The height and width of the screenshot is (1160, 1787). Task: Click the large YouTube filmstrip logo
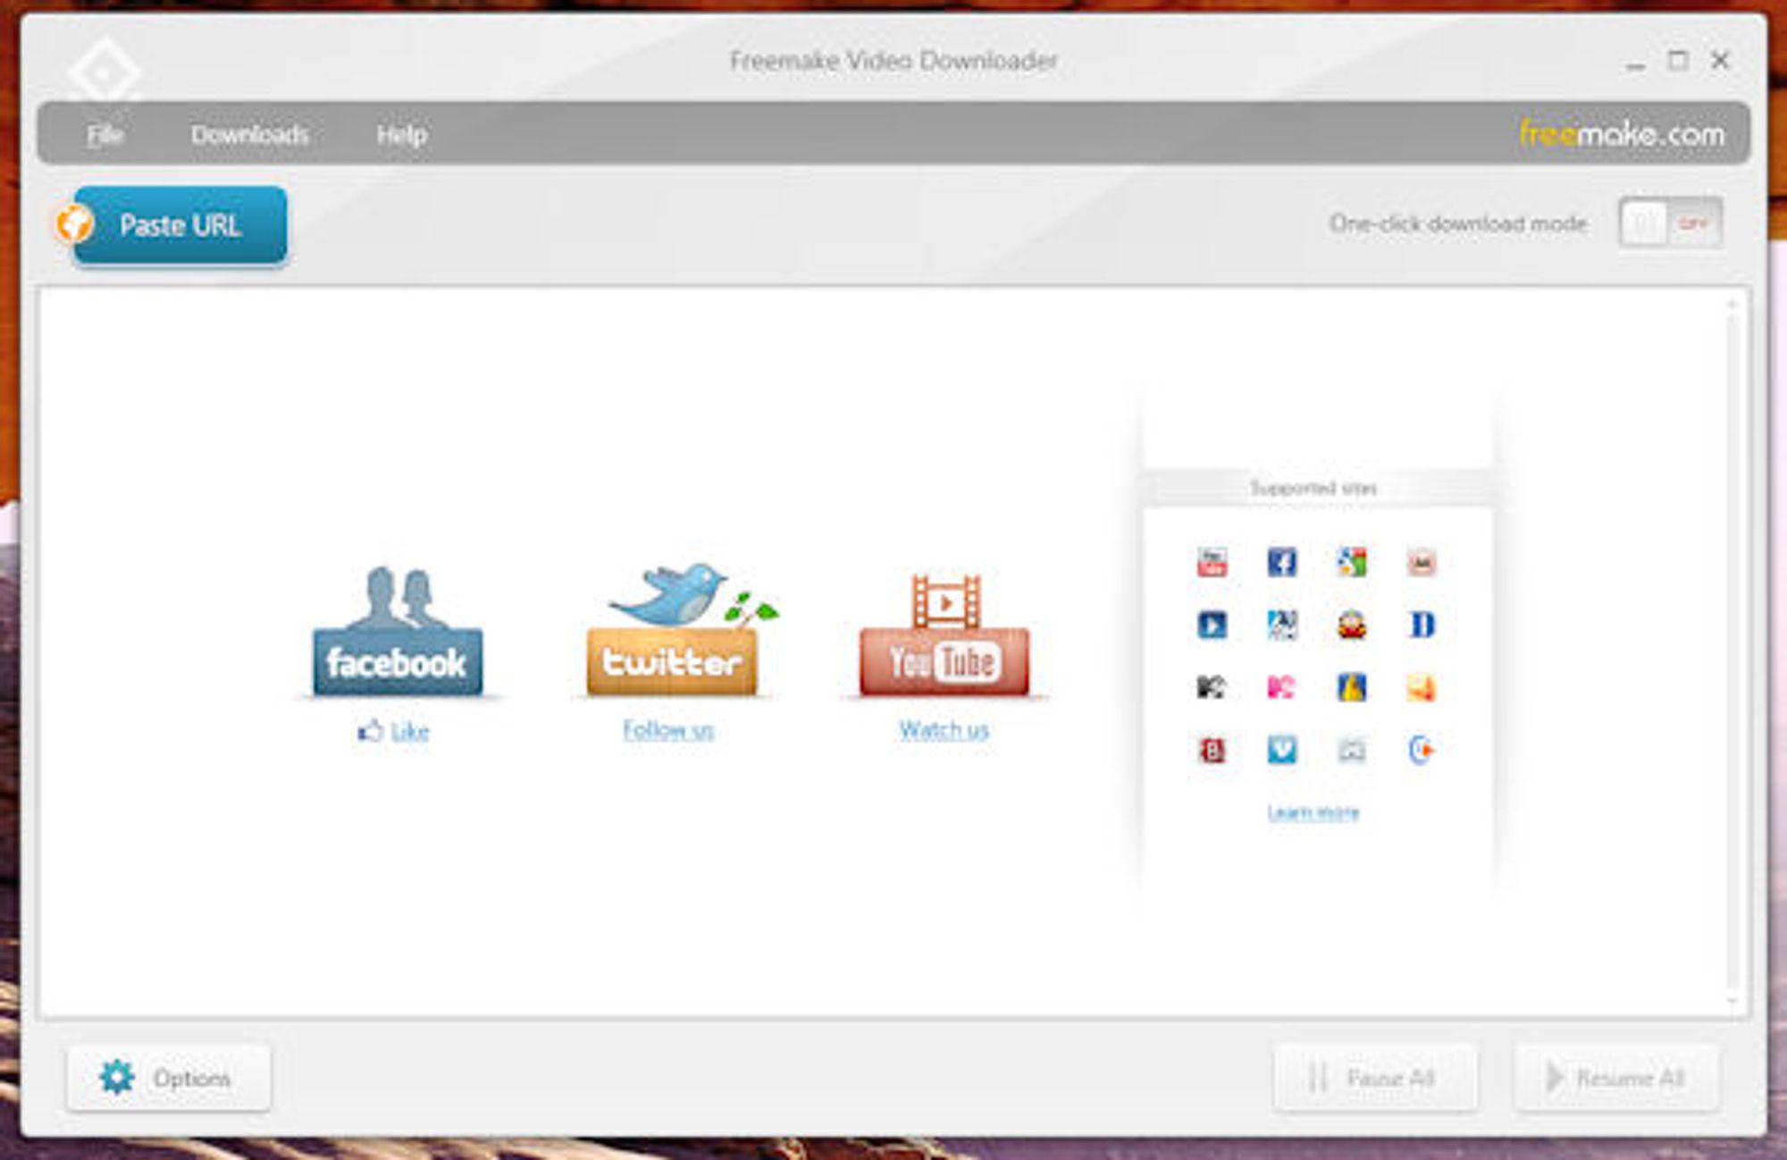(944, 635)
